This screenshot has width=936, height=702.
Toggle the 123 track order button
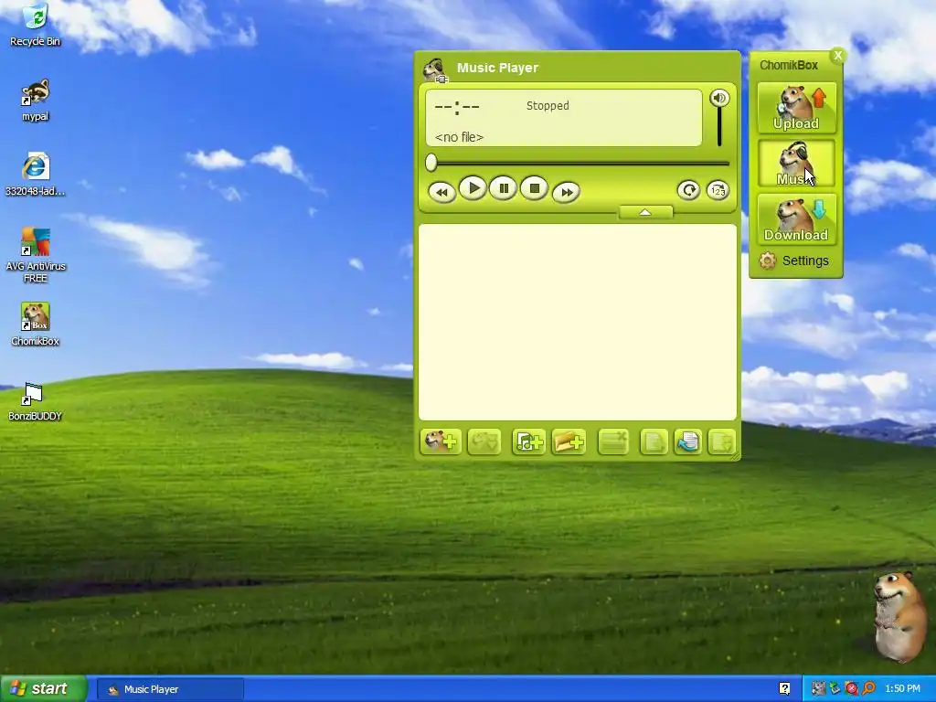coord(718,190)
